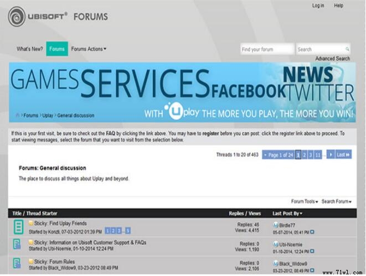Click the Ubisoft swirl logo

click(17, 17)
